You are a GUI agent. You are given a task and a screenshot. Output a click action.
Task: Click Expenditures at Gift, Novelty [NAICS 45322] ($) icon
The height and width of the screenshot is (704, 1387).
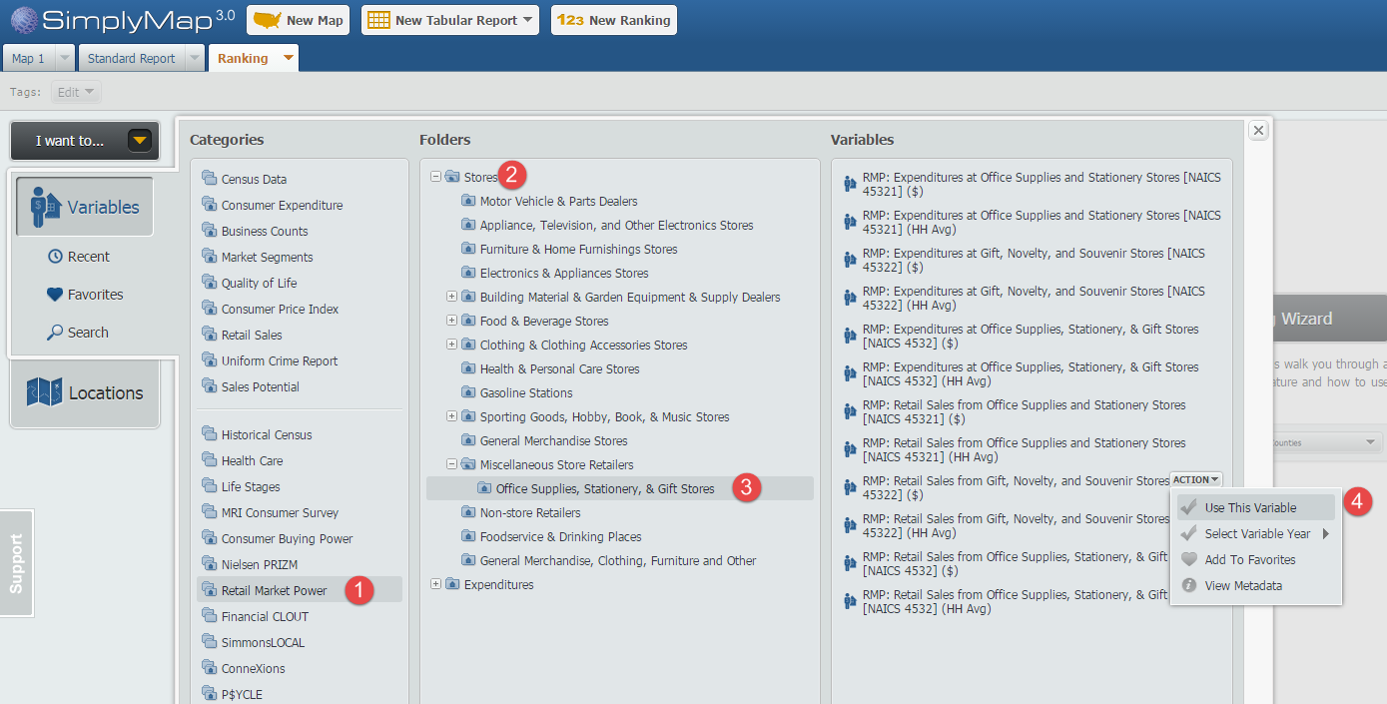[851, 260]
